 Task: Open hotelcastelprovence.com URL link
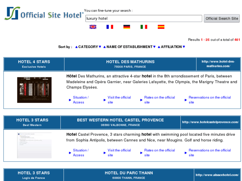point(210,122)
